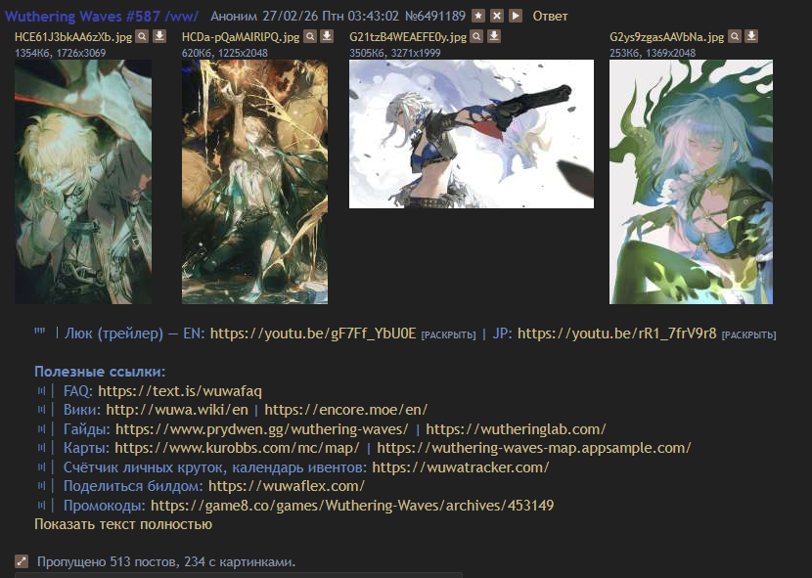812x578 pixels.
Task: Open the green-haired character thumbnail image
Action: [x=691, y=182]
